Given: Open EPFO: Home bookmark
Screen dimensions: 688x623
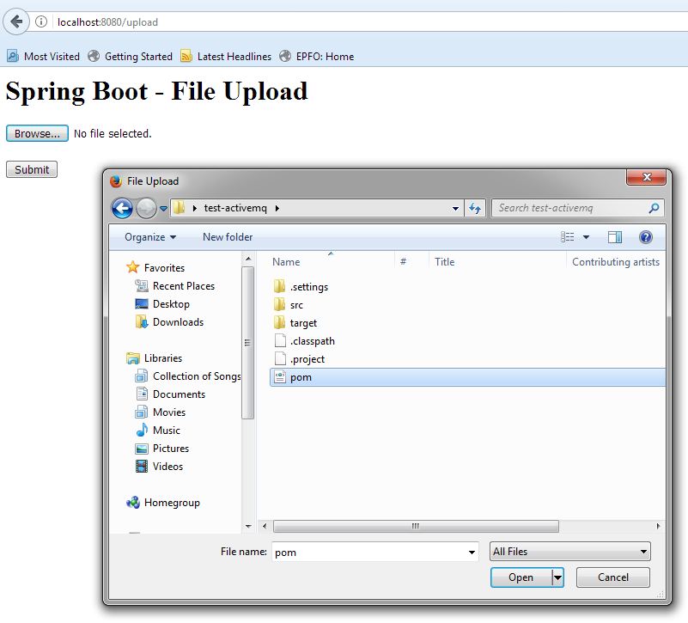Looking at the screenshot, I should [317, 56].
